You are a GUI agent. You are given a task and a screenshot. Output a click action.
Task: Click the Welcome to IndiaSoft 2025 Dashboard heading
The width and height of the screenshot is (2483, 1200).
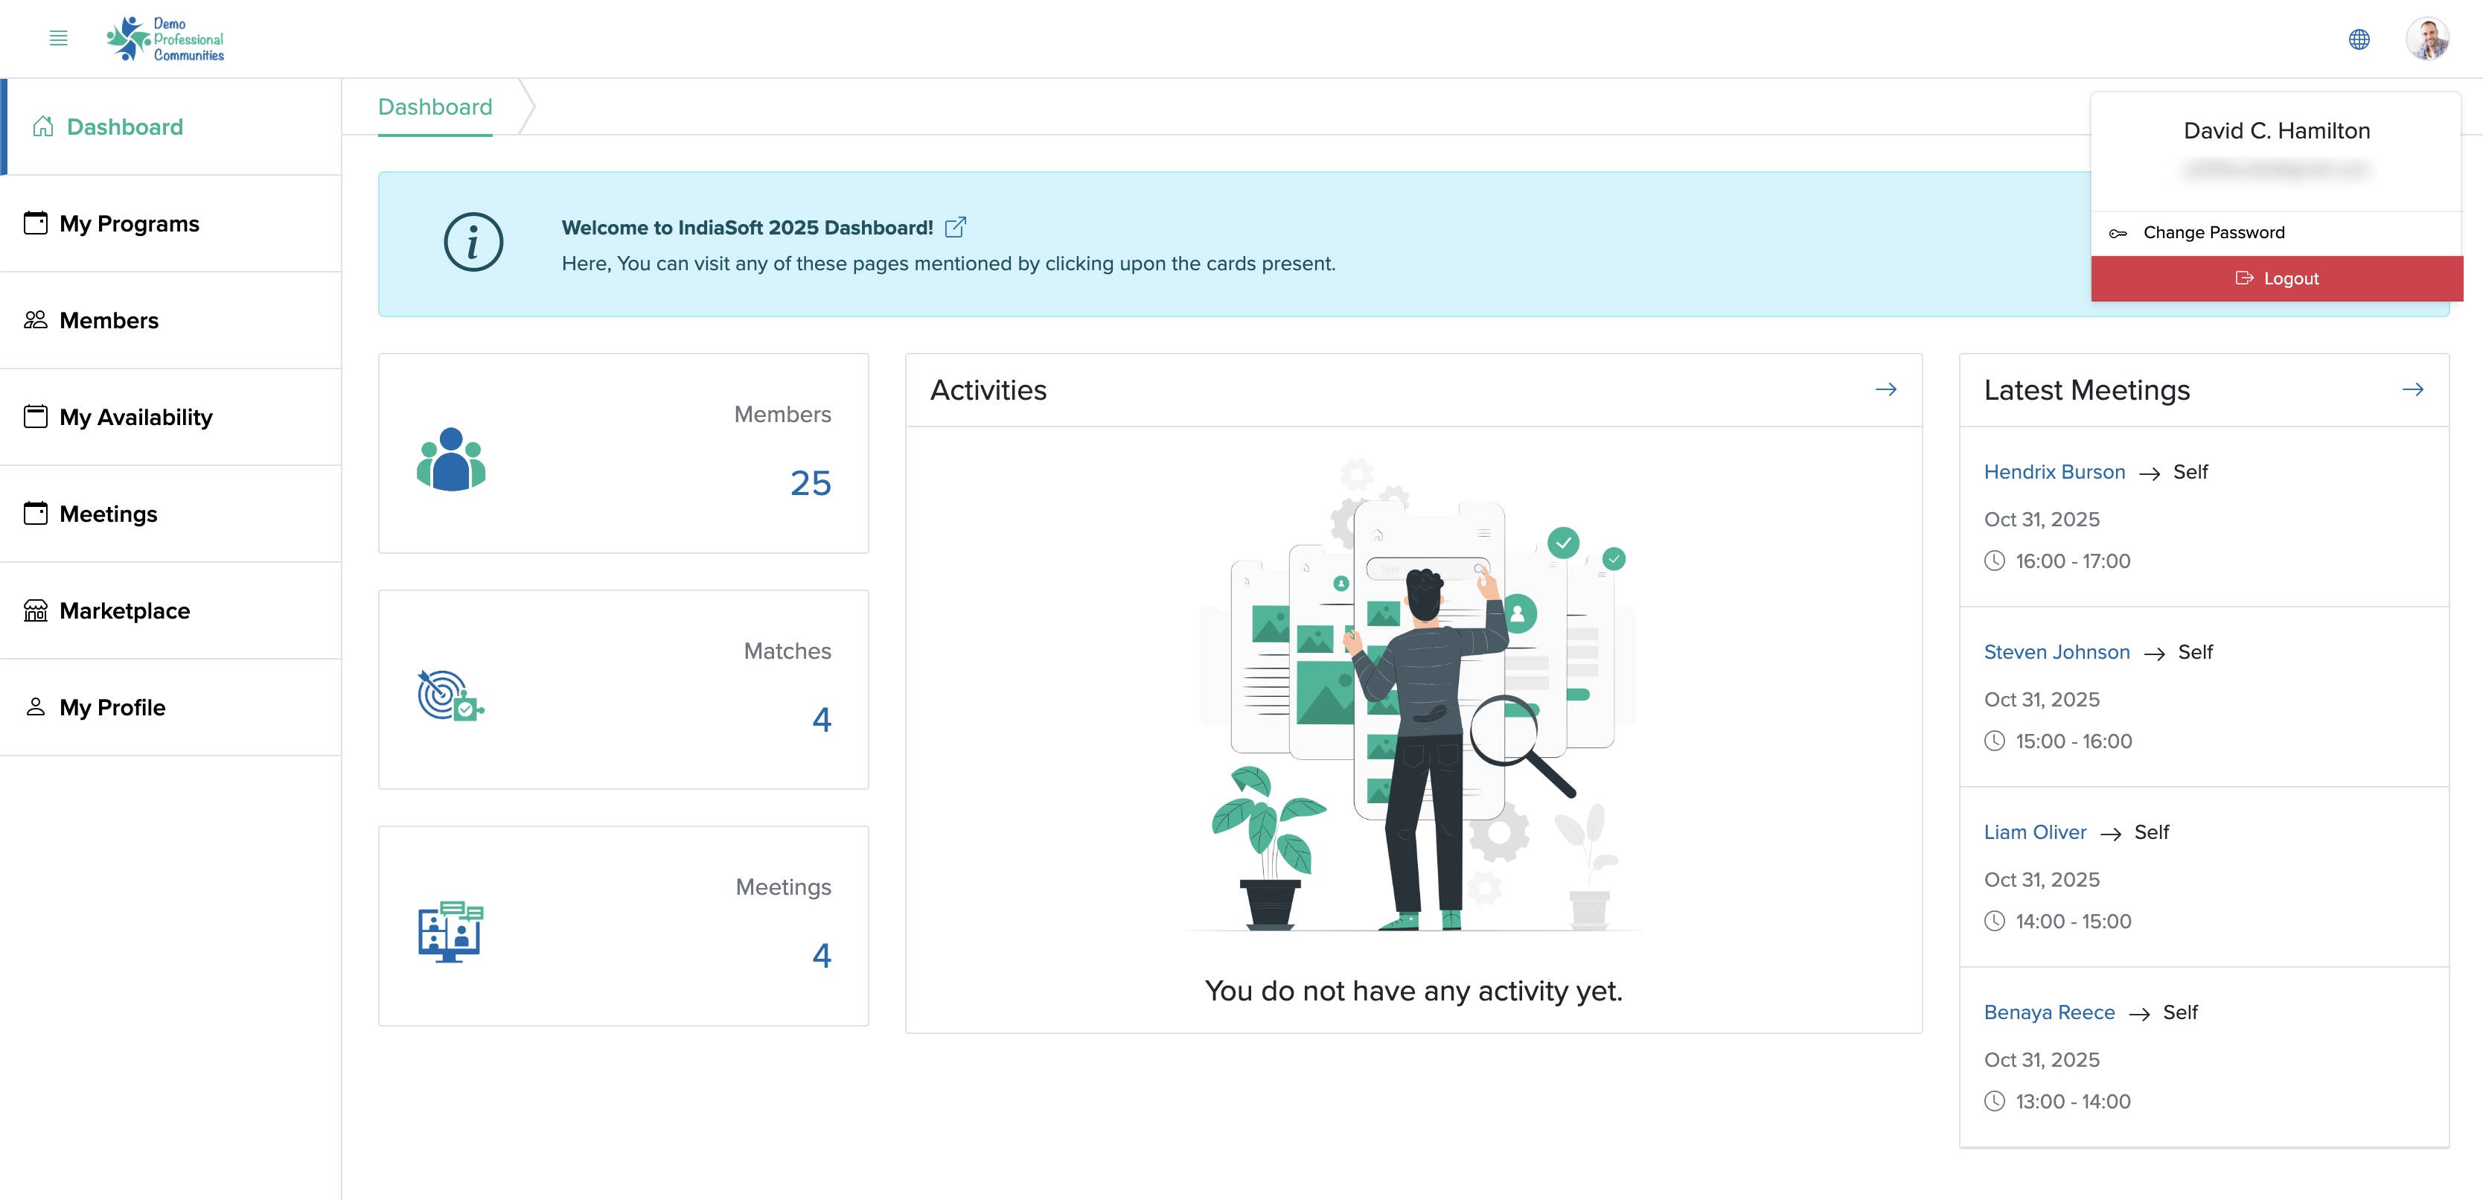click(x=747, y=228)
